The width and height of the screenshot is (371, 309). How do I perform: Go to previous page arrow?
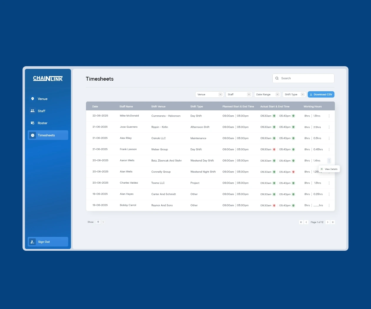pos(306,222)
